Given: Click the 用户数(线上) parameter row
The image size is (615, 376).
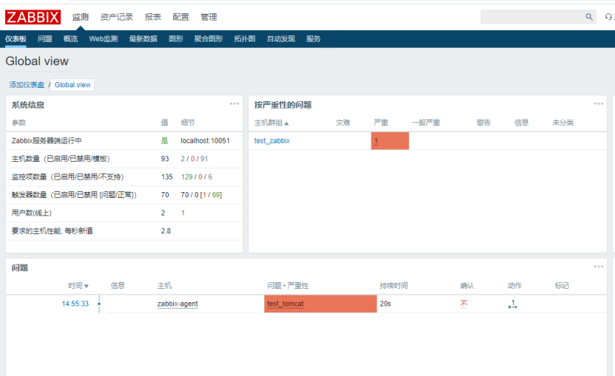Looking at the screenshot, I should pyautogui.click(x=124, y=213).
